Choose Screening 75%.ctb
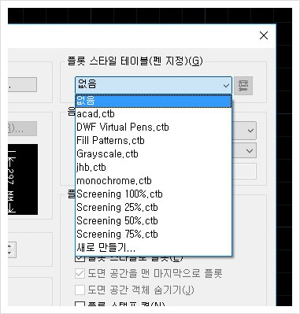 pyautogui.click(x=154, y=235)
